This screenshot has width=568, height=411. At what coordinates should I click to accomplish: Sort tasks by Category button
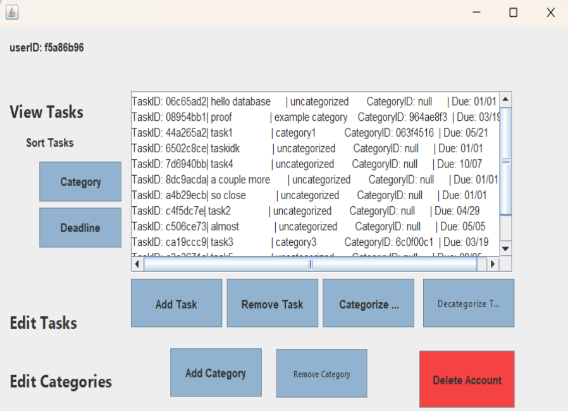coord(80,181)
